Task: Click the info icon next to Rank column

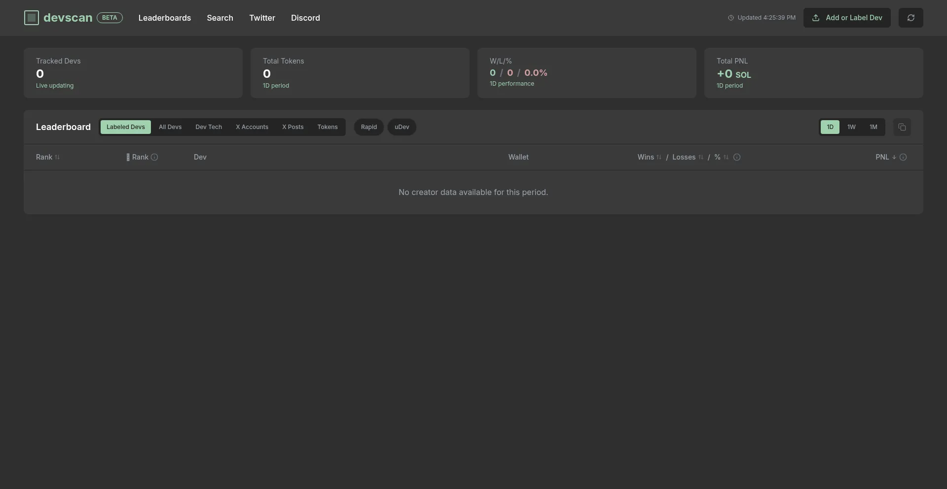Action: coord(154,157)
